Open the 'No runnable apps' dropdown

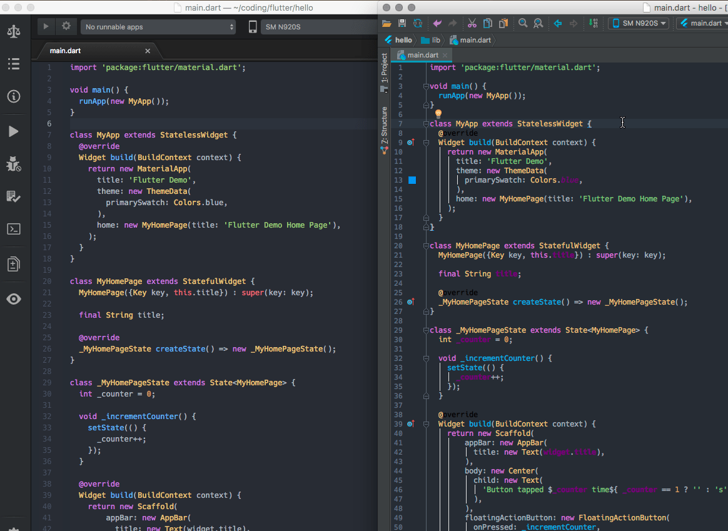158,27
